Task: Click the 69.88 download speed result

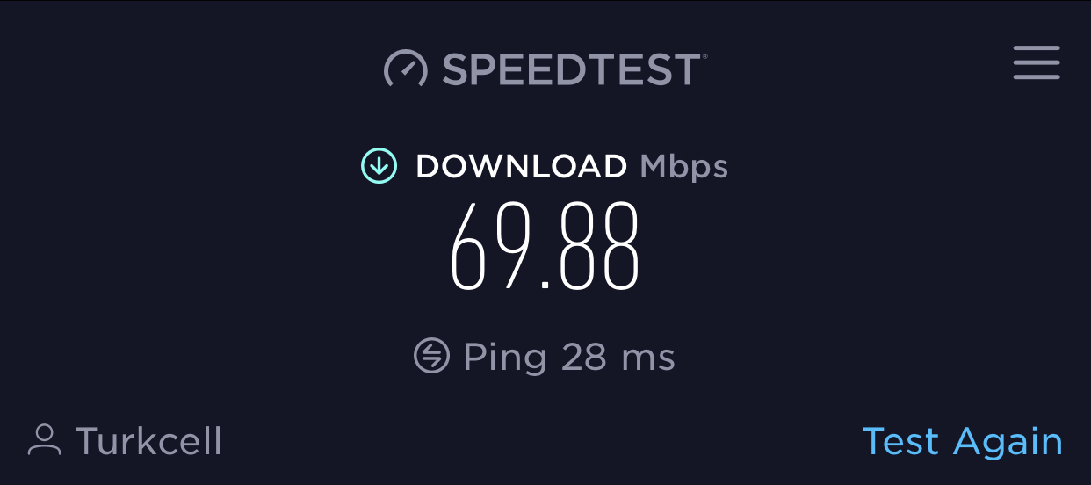Action: pyautogui.click(x=545, y=247)
